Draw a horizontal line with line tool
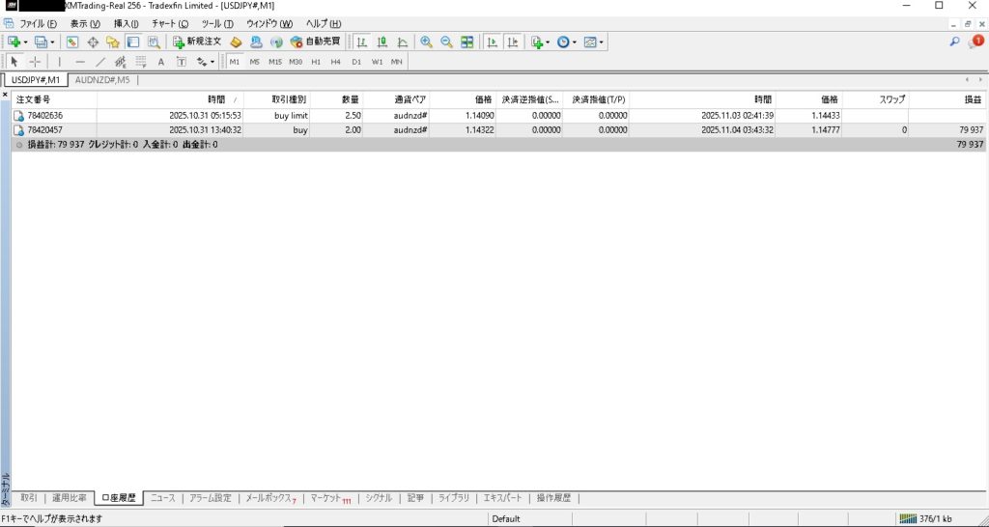 coord(79,62)
